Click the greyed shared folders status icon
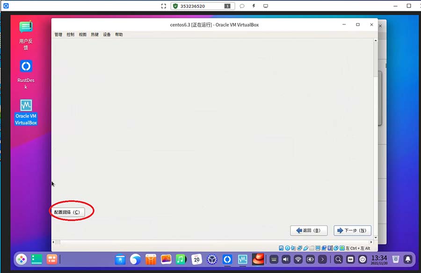The width and height of the screenshot is (421, 273). (x=312, y=248)
